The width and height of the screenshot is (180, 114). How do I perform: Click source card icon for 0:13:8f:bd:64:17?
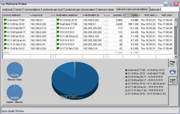click(x=5, y=32)
